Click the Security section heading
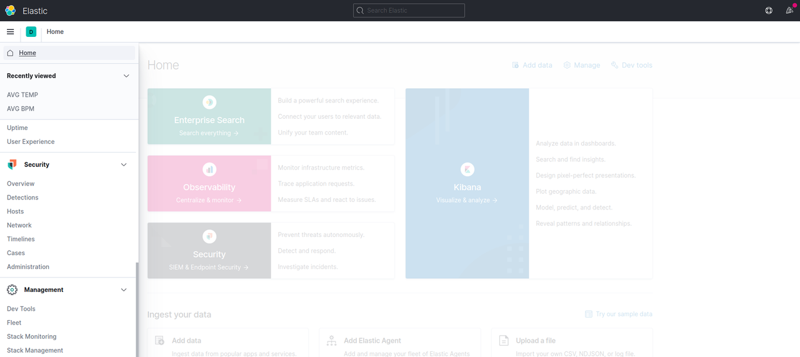The image size is (800, 357). point(37,164)
